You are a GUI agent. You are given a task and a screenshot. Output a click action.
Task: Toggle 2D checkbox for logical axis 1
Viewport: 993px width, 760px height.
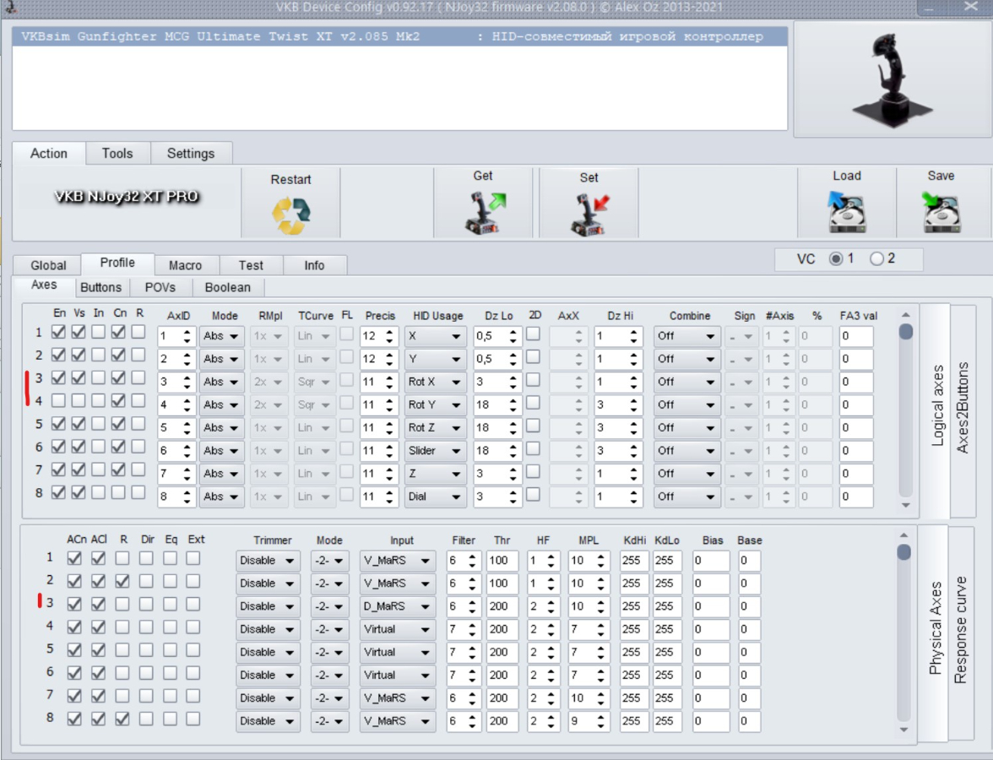click(534, 333)
